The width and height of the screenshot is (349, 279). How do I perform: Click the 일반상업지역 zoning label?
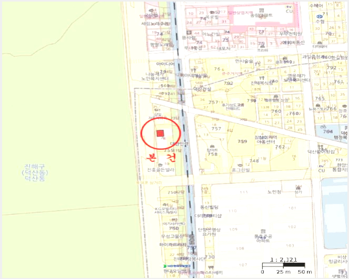point(240,12)
